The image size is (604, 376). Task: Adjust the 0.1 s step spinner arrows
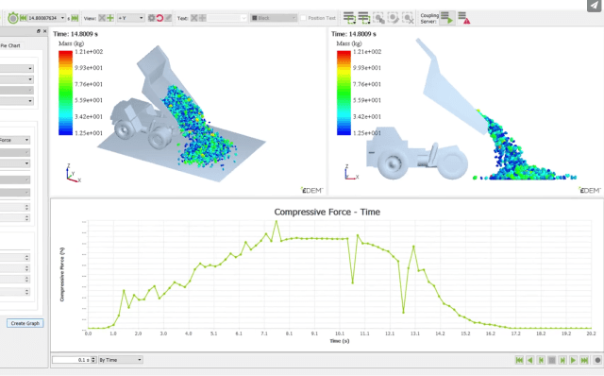tap(93, 360)
